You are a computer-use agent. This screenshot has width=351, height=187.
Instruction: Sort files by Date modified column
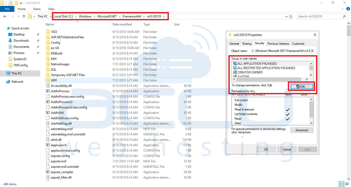tap(122, 24)
